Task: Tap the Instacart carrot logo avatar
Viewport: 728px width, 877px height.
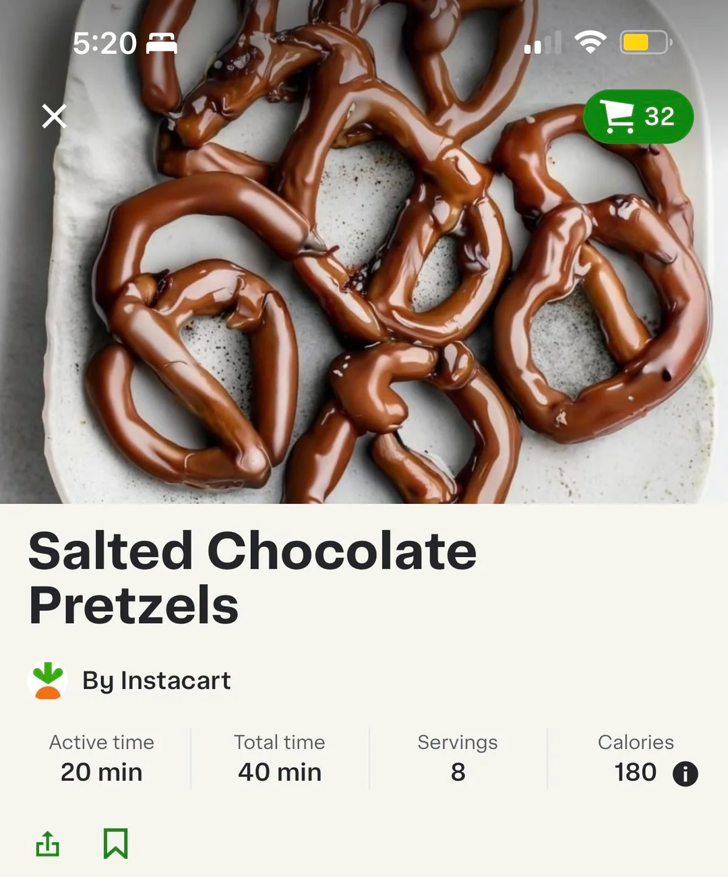Action: coord(48,680)
